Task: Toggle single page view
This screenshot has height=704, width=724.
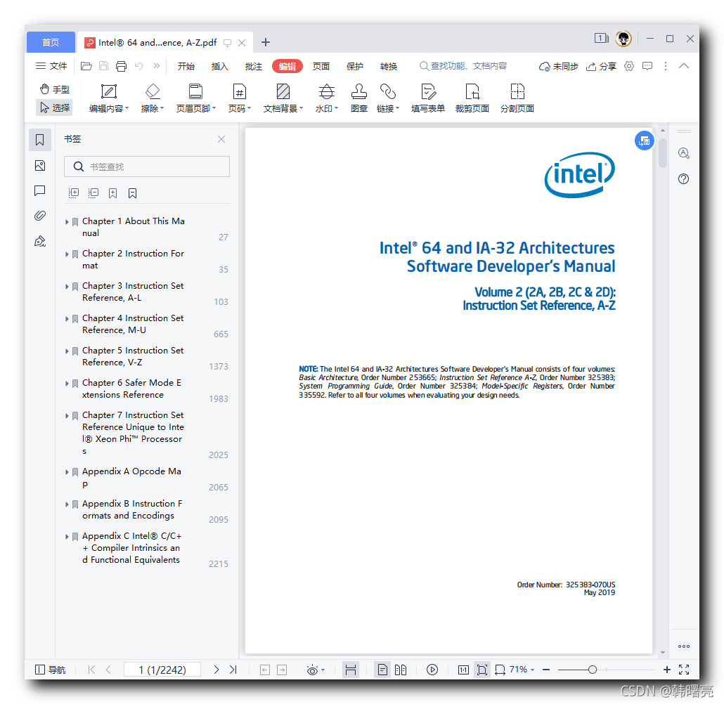Action: [x=382, y=670]
